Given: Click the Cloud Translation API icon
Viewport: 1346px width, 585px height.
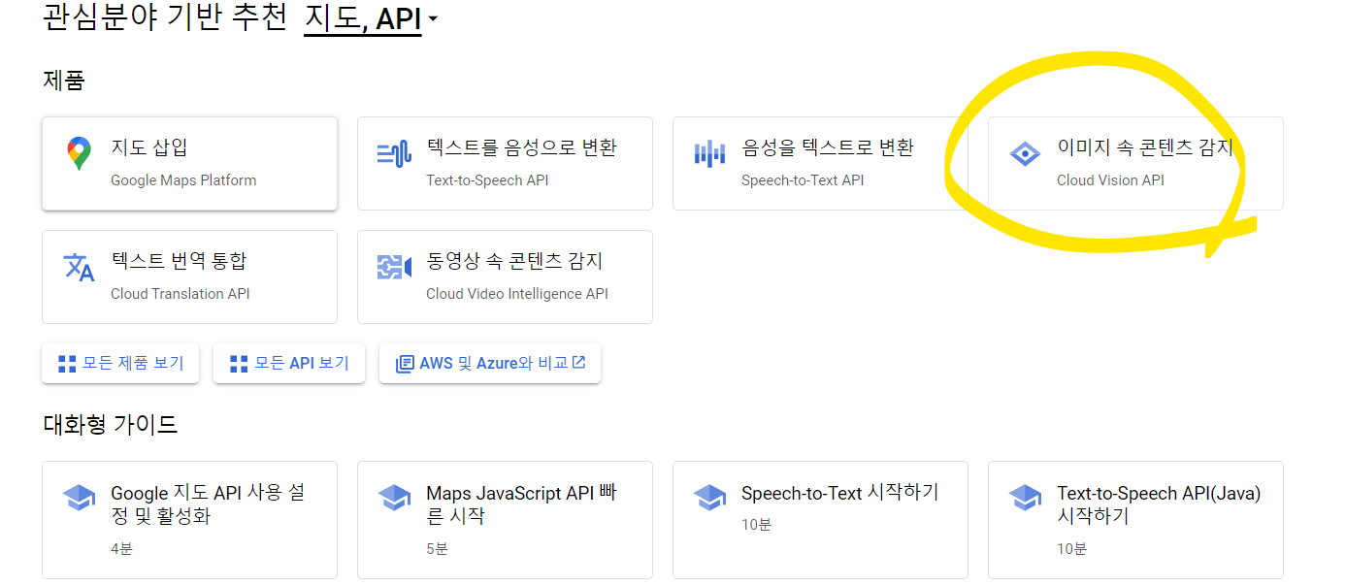Looking at the screenshot, I should pyautogui.click(x=79, y=268).
